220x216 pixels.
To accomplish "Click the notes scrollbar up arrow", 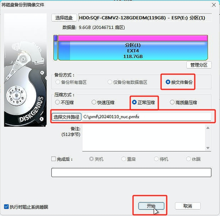I will tap(208, 128).
